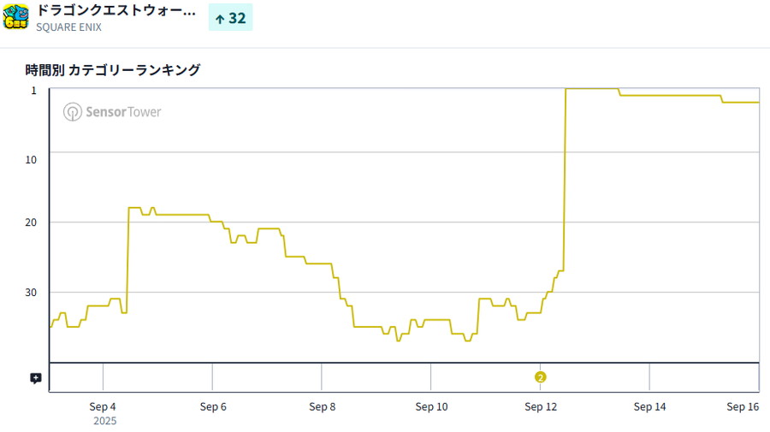Open the SQUARE ENIX publisher link
Screen dimensions: 770x432
68,27
